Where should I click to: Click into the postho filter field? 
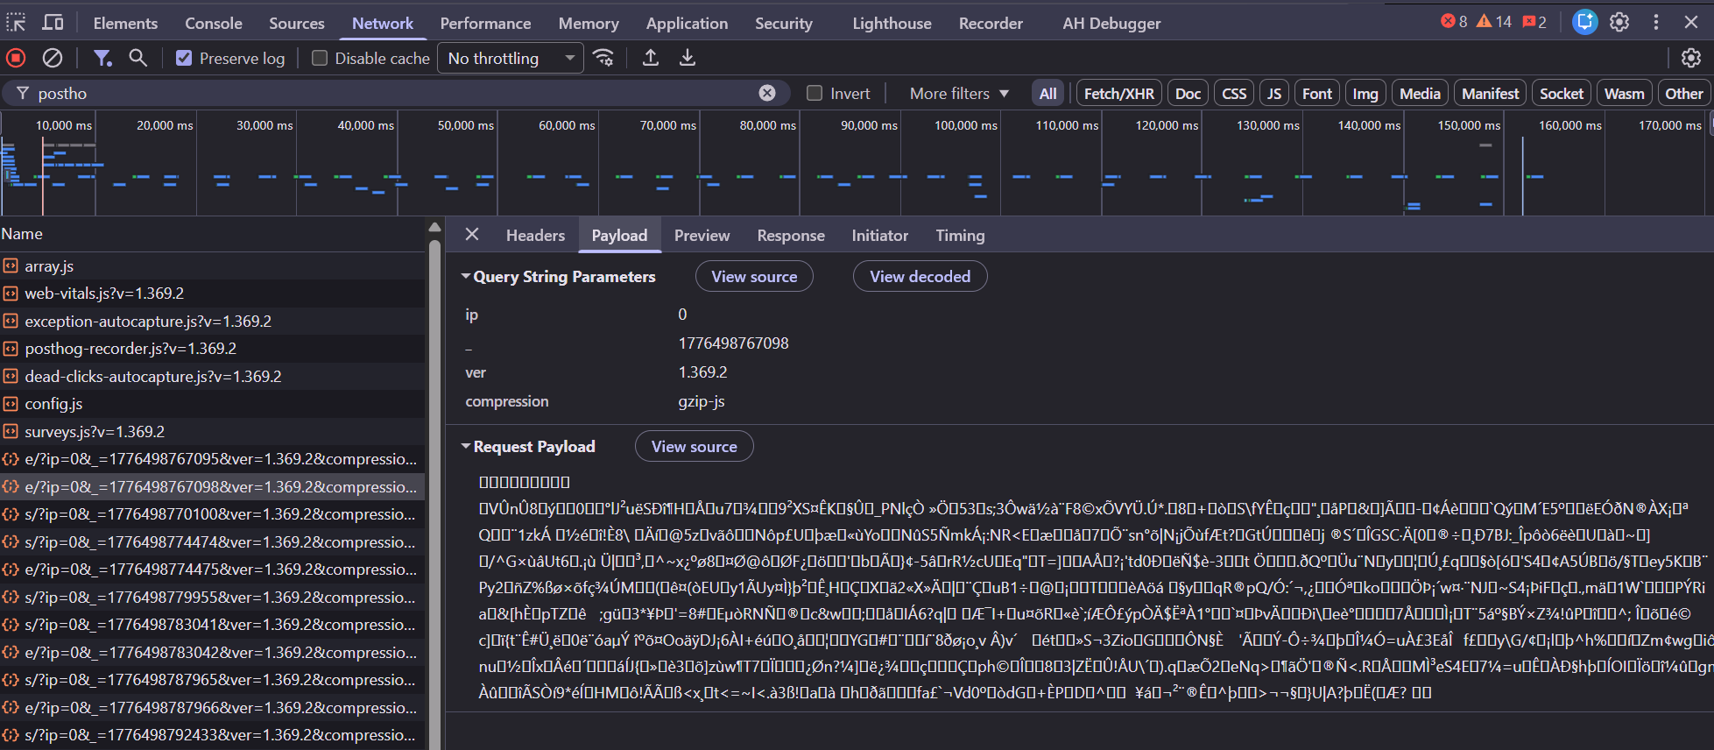point(394,93)
